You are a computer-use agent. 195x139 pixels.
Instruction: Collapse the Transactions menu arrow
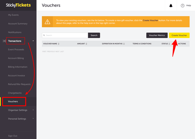click(33, 41)
